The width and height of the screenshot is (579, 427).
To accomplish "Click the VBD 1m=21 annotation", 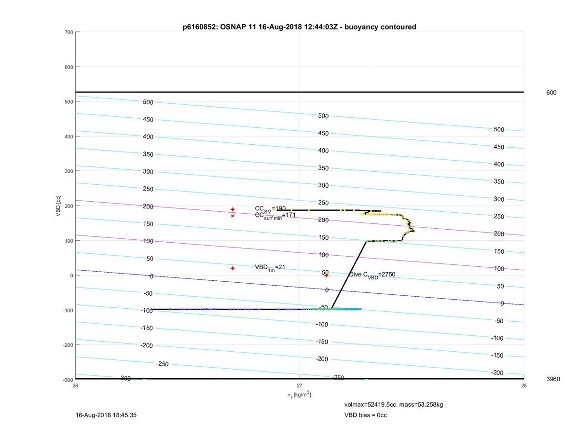I will coord(270,267).
